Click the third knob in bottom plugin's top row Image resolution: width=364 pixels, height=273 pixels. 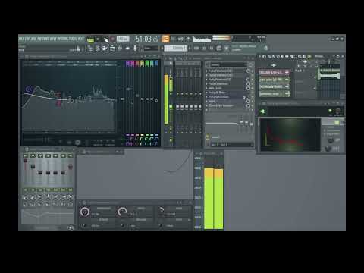coord(161,210)
